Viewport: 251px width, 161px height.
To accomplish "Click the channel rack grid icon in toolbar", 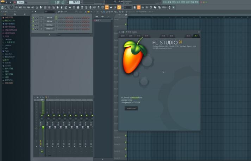I will pos(45,7).
